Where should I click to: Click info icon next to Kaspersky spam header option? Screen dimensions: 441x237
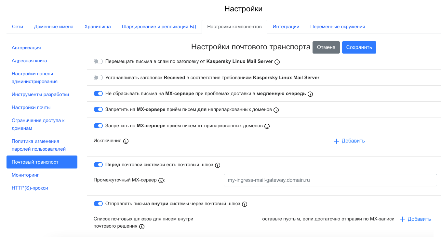[x=277, y=62]
